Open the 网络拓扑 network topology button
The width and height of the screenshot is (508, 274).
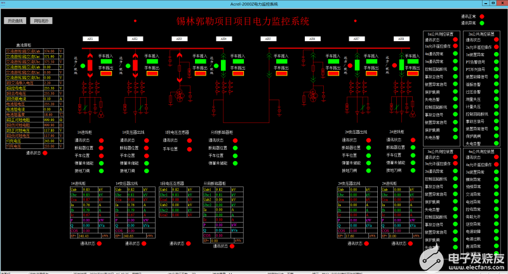pyautogui.click(x=41, y=21)
